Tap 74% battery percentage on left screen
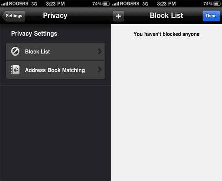Image resolution: width=222 pixels, height=181 pixels. coord(97,4)
